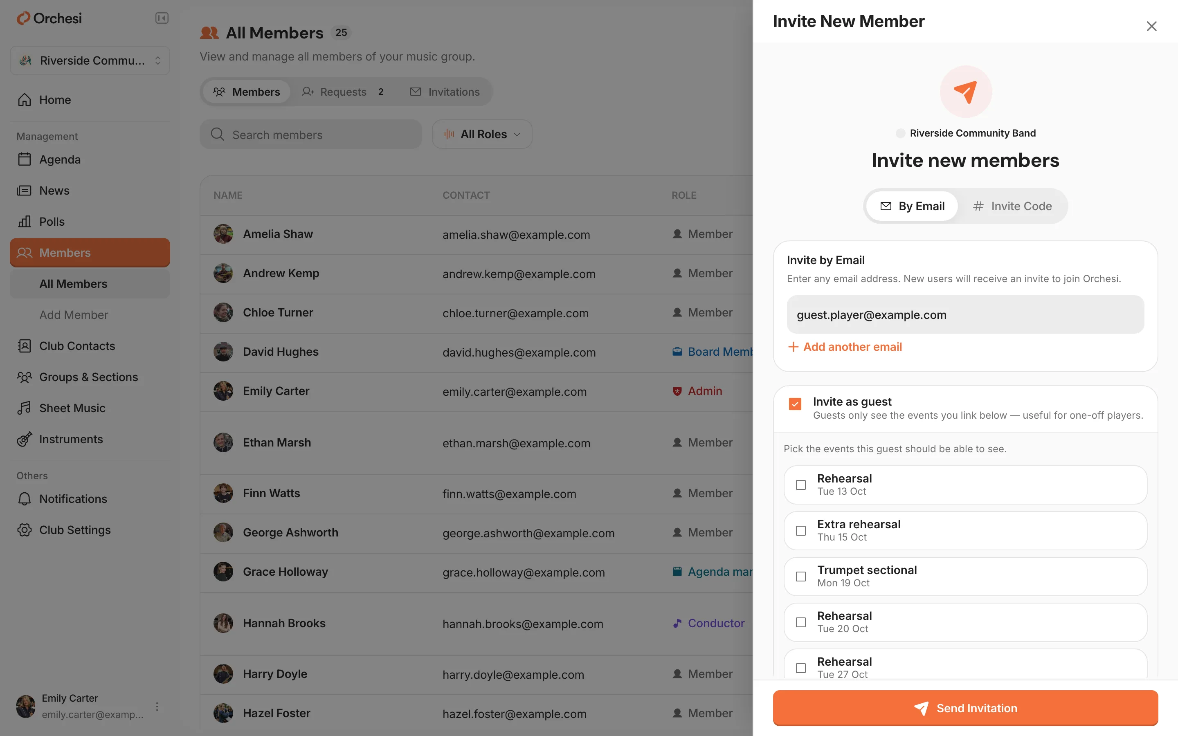Click the plus icon beside Add another email
This screenshot has height=736, width=1178.
pos(793,347)
